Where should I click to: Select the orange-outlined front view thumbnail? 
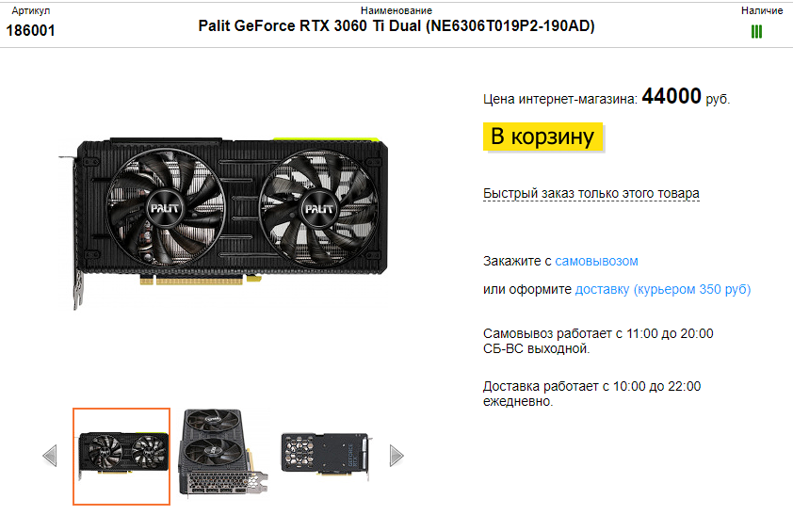pos(121,457)
